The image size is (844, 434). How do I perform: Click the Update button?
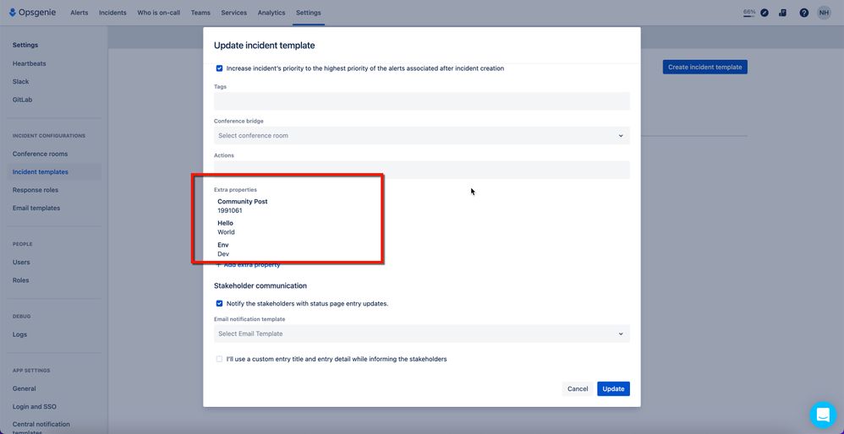[x=613, y=389]
